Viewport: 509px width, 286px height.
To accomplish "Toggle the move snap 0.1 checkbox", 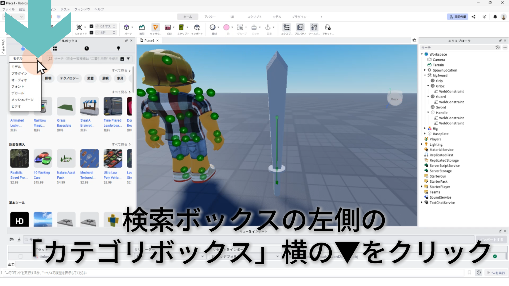I will (x=91, y=26).
